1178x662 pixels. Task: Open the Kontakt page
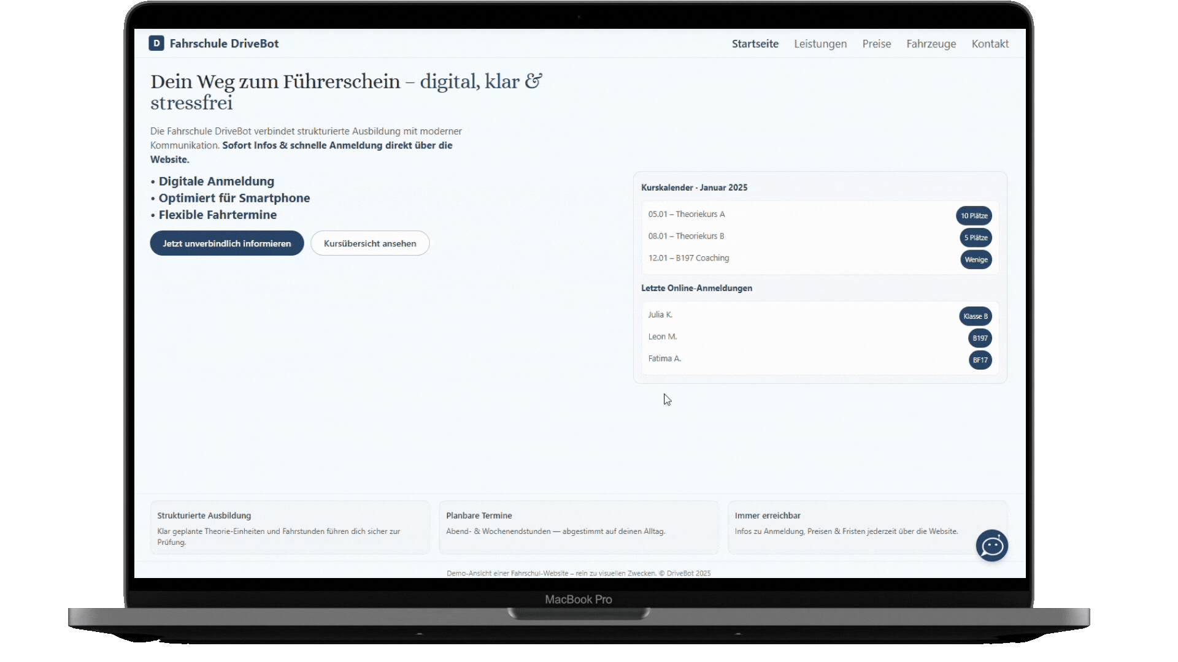click(x=990, y=44)
